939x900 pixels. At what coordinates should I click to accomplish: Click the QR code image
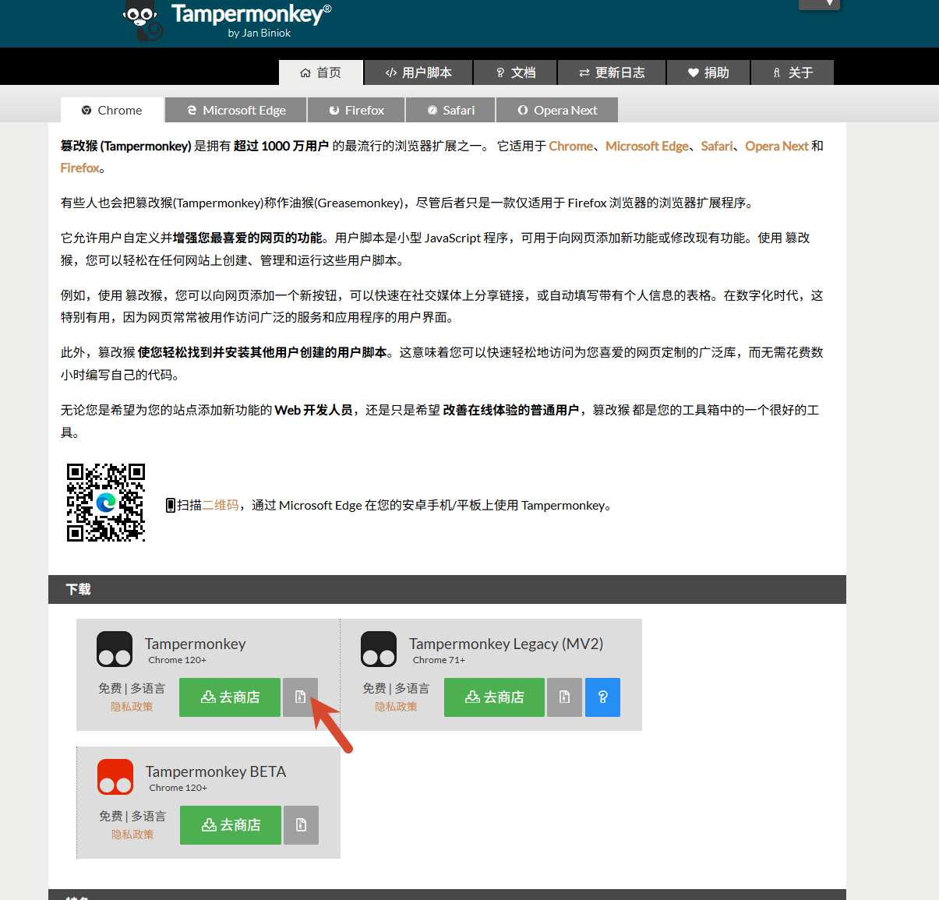[x=106, y=503]
